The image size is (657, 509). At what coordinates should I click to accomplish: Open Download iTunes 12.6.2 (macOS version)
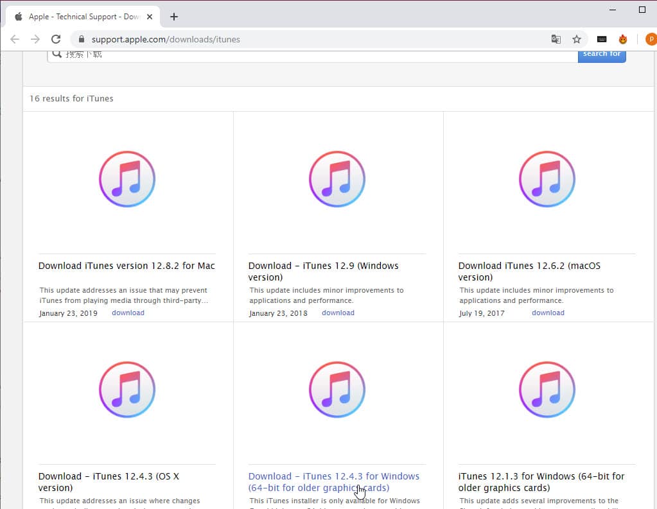click(x=529, y=272)
